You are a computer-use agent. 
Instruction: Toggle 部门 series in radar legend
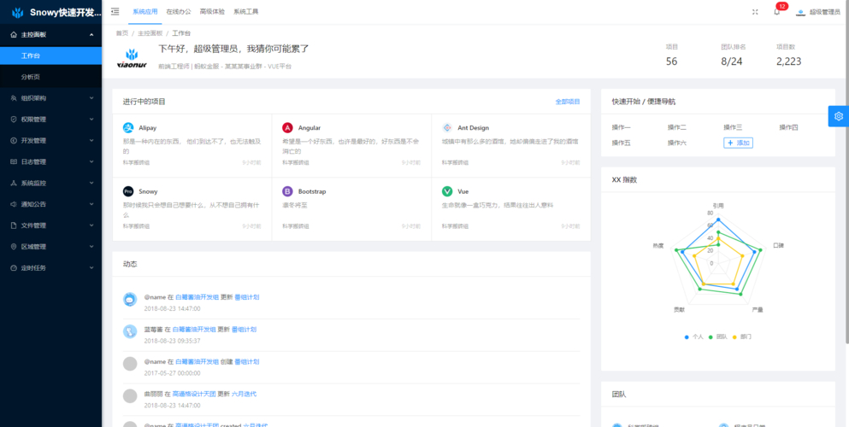click(742, 336)
